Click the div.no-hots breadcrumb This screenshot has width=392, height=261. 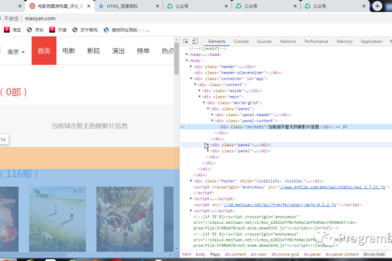(x=374, y=254)
